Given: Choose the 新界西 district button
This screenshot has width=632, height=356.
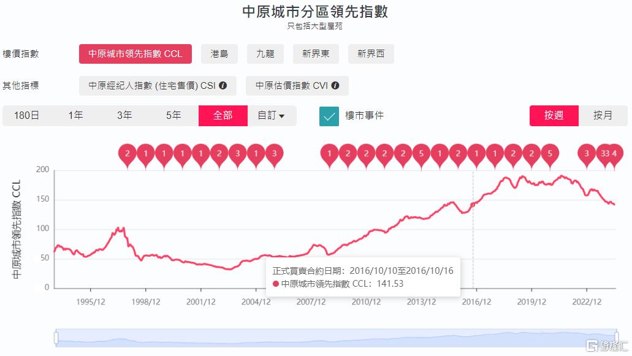Looking at the screenshot, I should 371,54.
